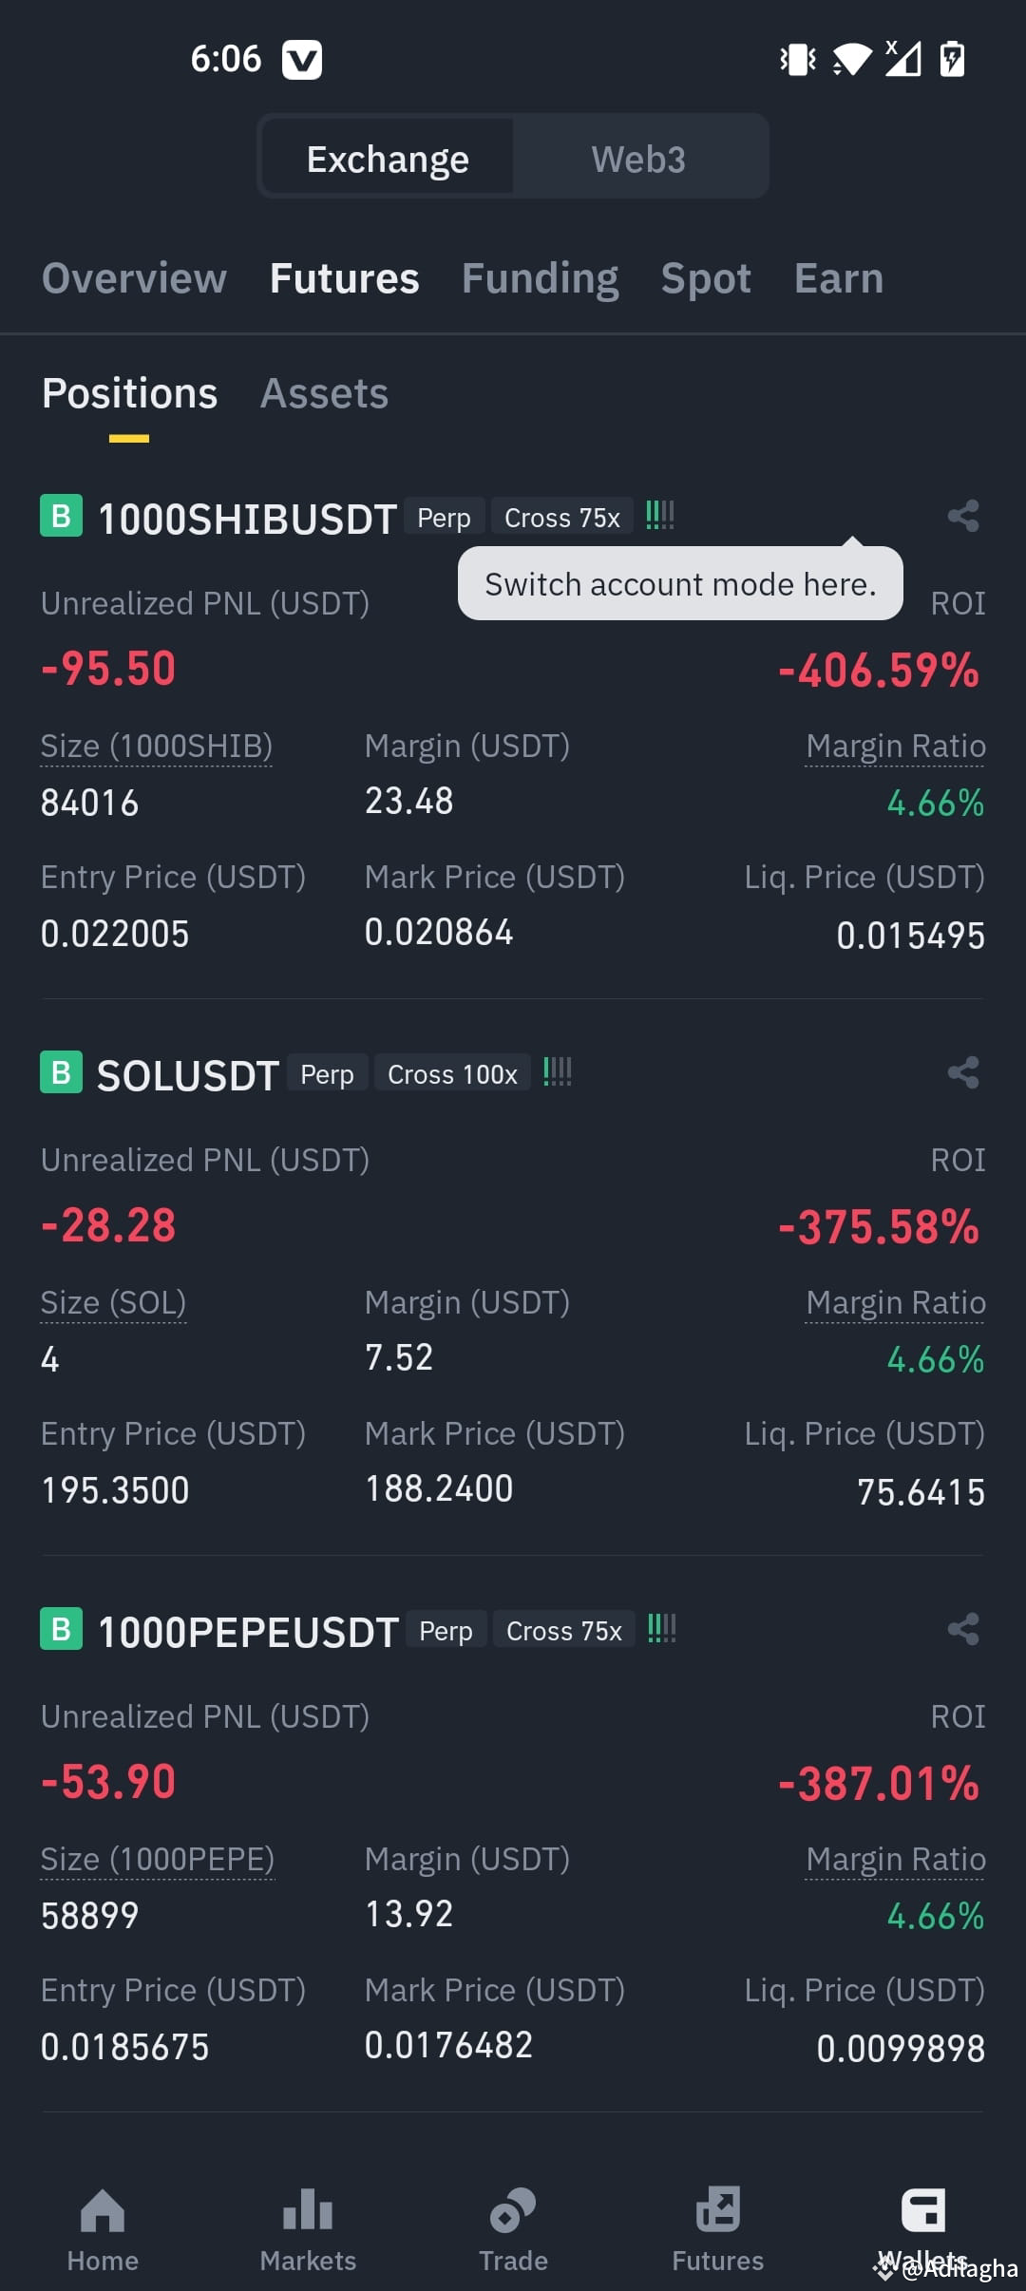Open the Earn tab
Screen dimensions: 1026x2291
pyautogui.click(x=839, y=278)
